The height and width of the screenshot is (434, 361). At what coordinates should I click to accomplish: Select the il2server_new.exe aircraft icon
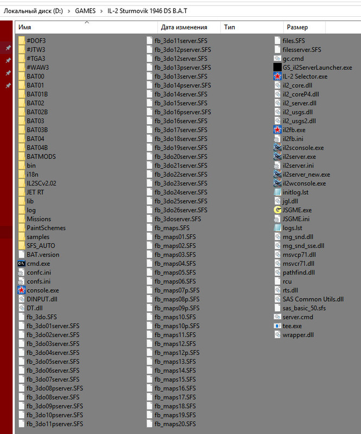point(277,174)
